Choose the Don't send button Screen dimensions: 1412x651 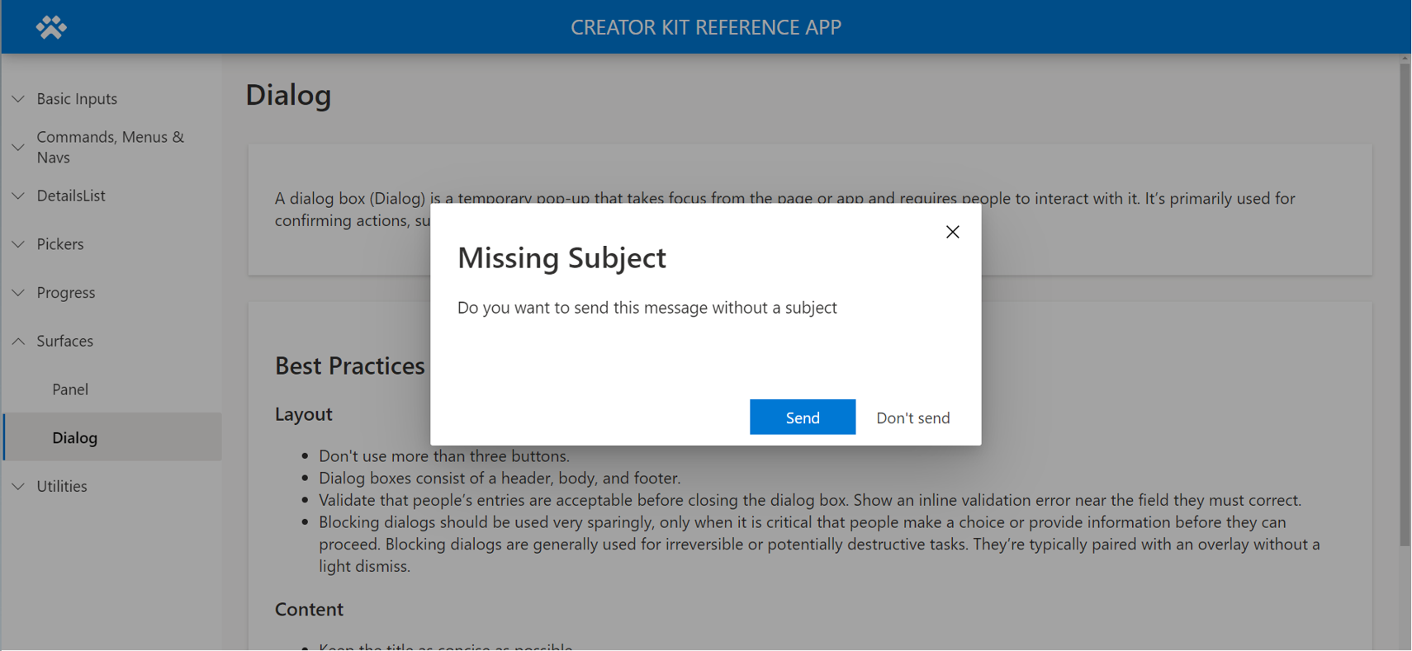[912, 417]
